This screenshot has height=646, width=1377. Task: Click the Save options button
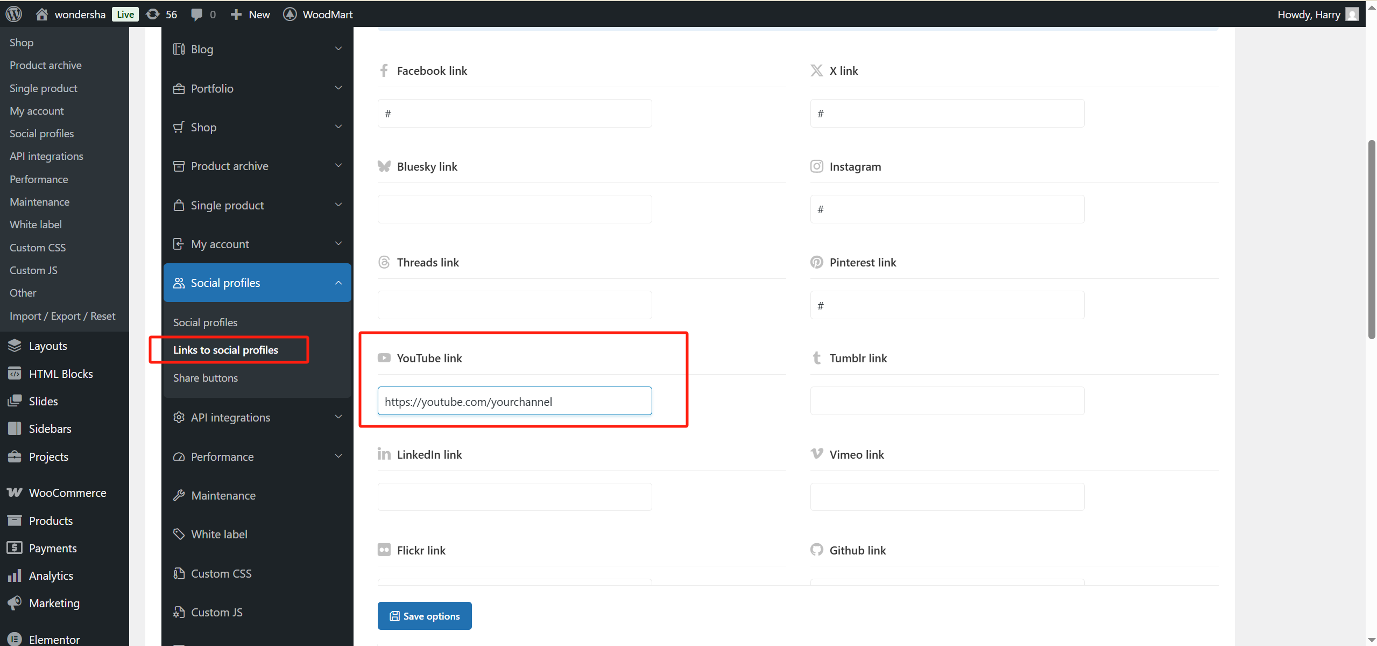coord(424,616)
